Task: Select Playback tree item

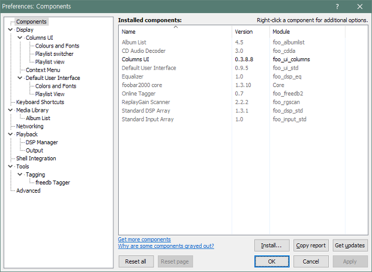Action: 27,134
